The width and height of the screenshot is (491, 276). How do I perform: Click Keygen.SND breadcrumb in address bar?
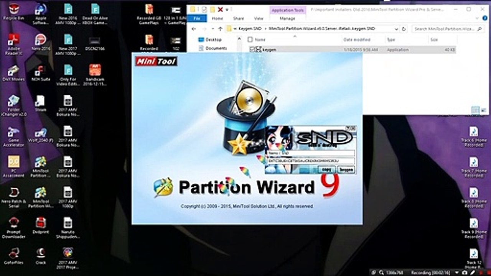tap(250, 29)
